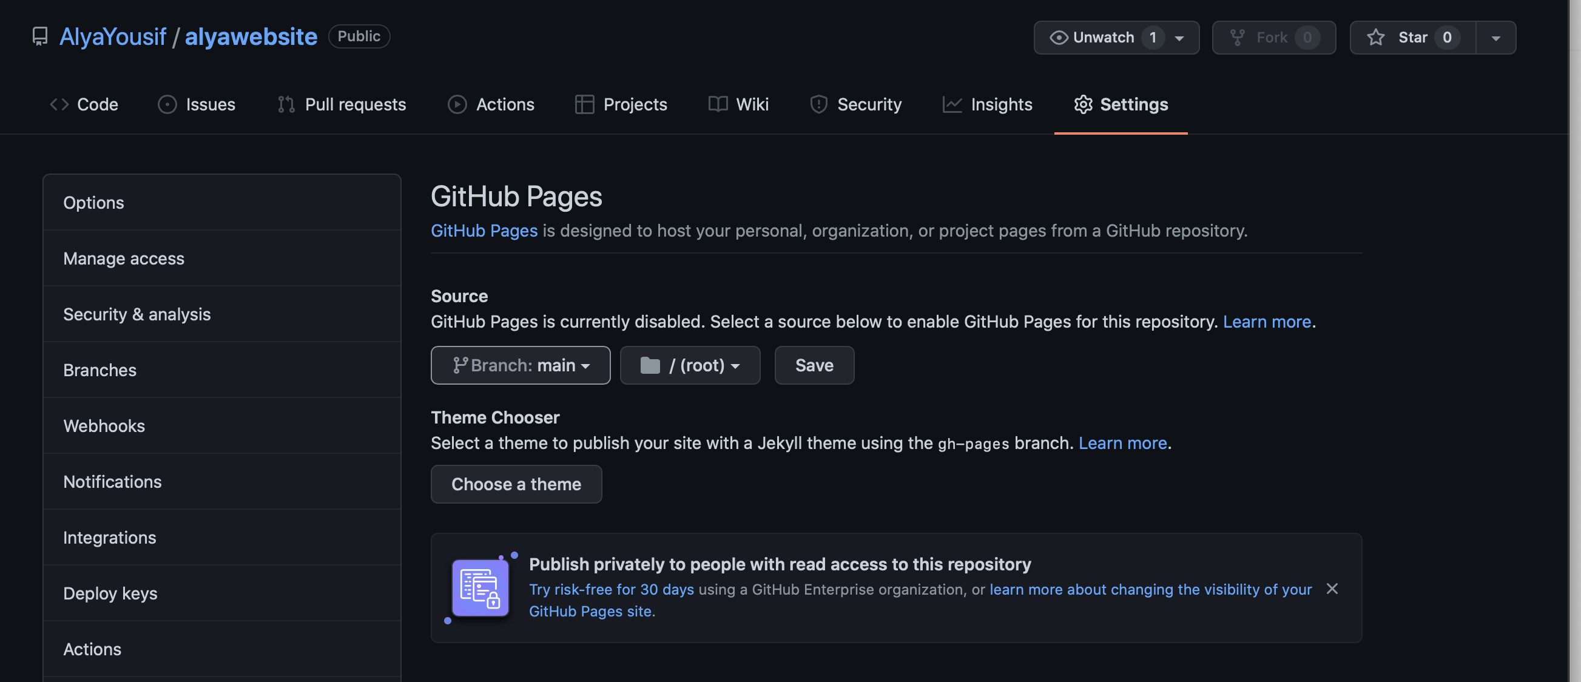Screen dimensions: 1581x682
Task: Open the watcher count badge showing 1
Action: coord(1153,38)
